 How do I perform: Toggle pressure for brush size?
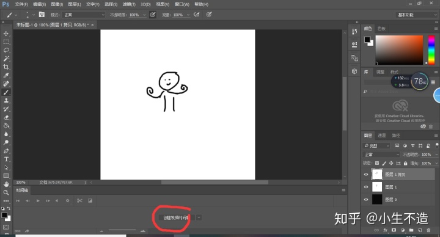[209, 15]
